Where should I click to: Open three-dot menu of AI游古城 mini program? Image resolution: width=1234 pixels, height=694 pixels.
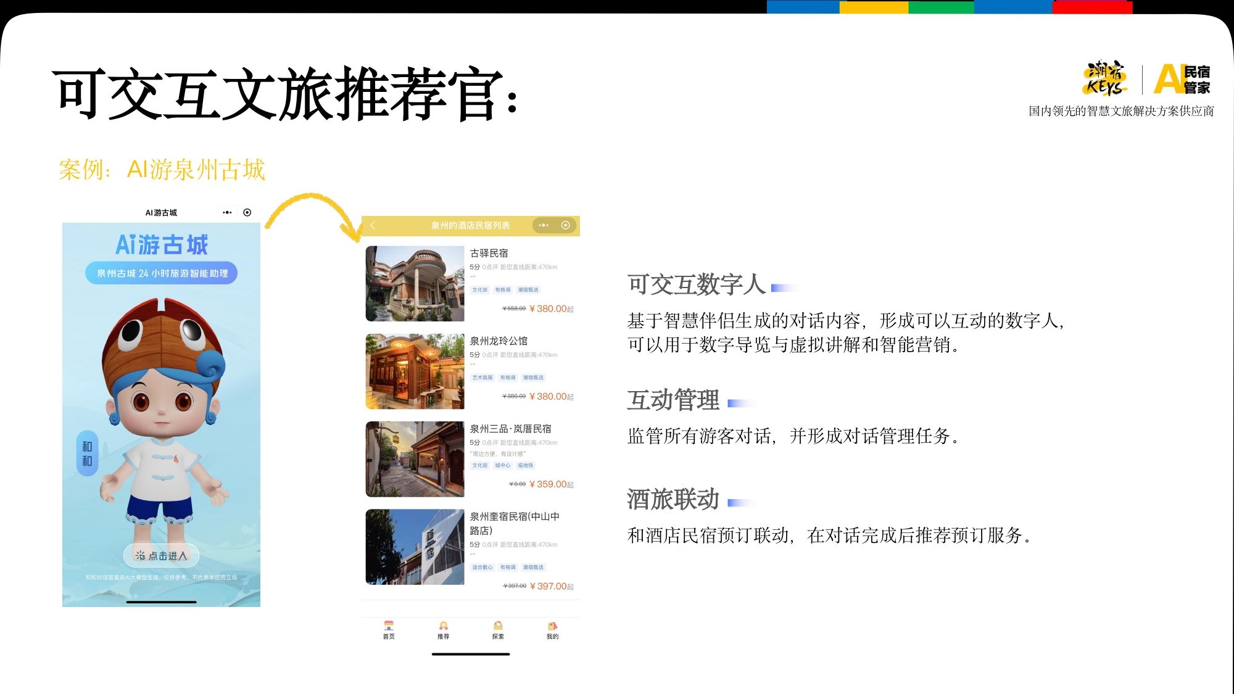coord(227,212)
